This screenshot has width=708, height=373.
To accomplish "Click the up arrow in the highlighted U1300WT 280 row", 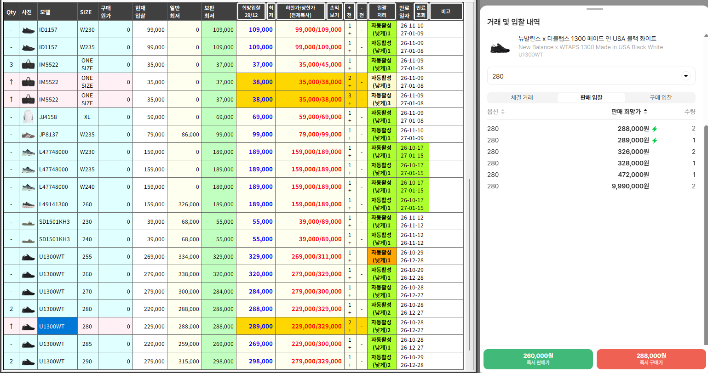I will click(x=11, y=327).
